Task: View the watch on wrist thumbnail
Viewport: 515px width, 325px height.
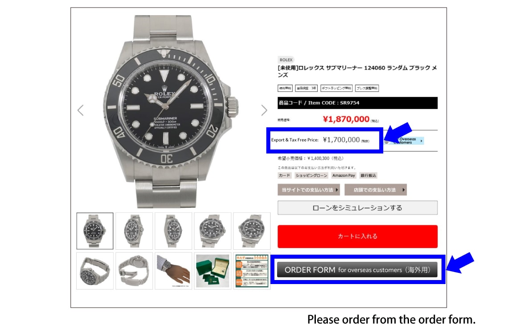Action: tap(173, 271)
